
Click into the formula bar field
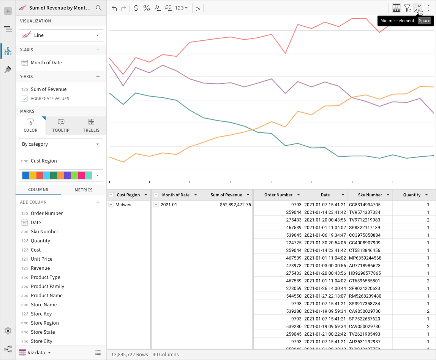(x=296, y=8)
